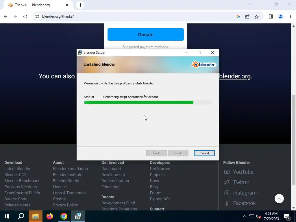Open Blender Benchmark link
296x222 pixels.
point(22,181)
